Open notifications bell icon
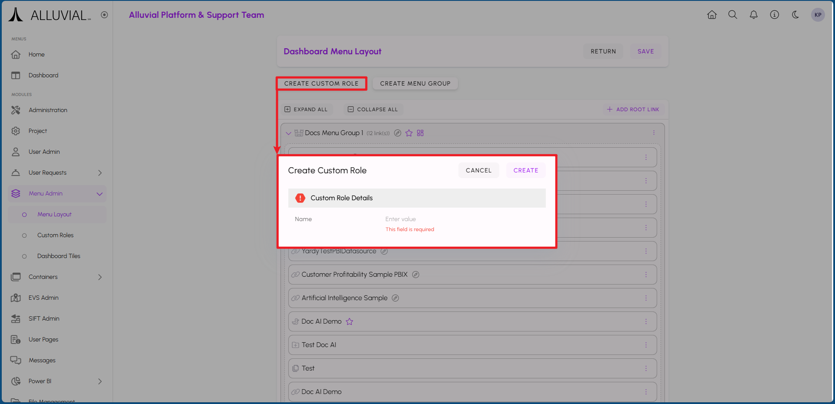The width and height of the screenshot is (835, 404). [754, 15]
